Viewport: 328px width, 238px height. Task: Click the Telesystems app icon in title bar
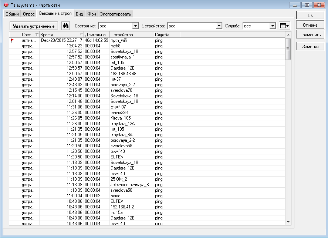(6, 5)
